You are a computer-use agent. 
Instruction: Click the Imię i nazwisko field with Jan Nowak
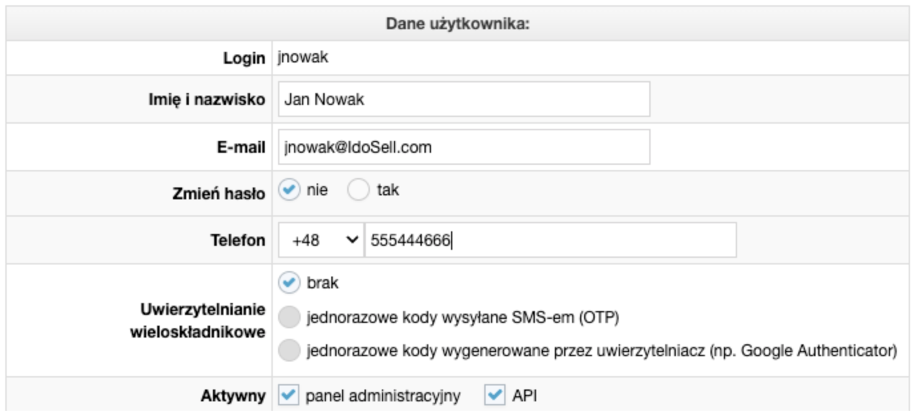click(464, 100)
